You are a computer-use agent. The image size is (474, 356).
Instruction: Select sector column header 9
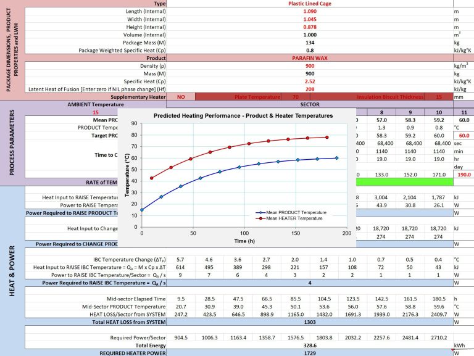click(x=410, y=112)
